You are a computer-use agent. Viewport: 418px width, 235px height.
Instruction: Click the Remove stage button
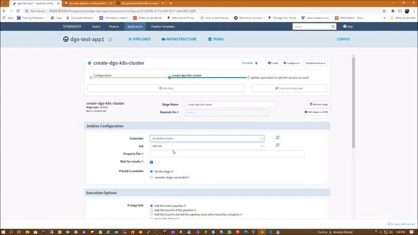(x=319, y=104)
